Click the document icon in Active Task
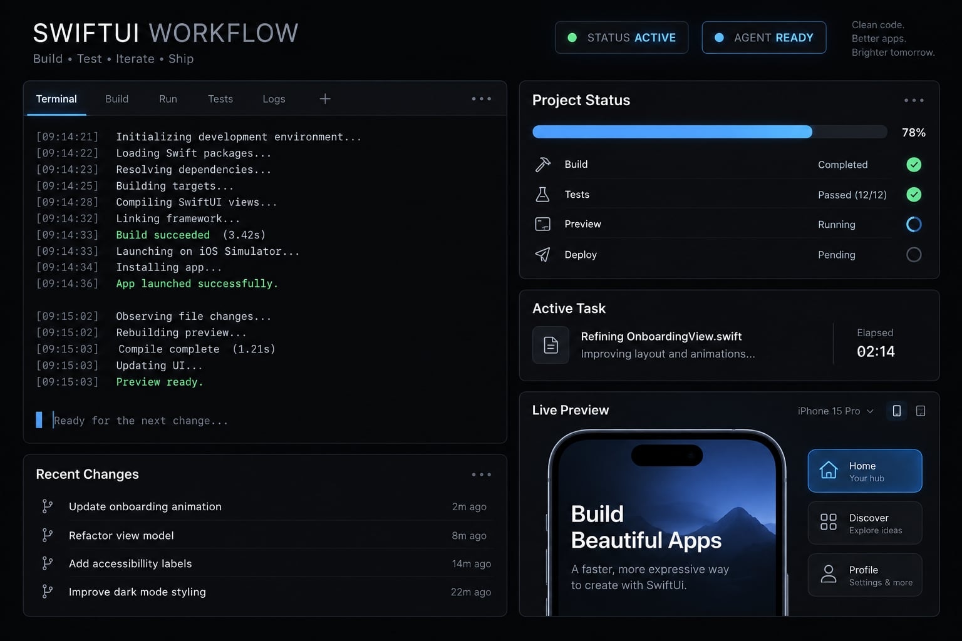The height and width of the screenshot is (641, 962). click(x=551, y=345)
